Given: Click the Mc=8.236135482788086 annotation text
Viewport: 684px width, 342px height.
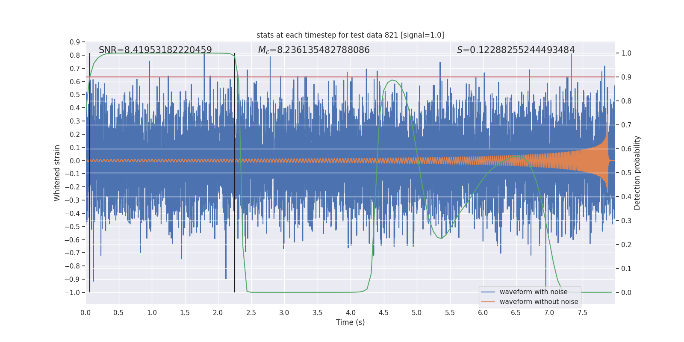Looking at the screenshot, I should (x=314, y=50).
